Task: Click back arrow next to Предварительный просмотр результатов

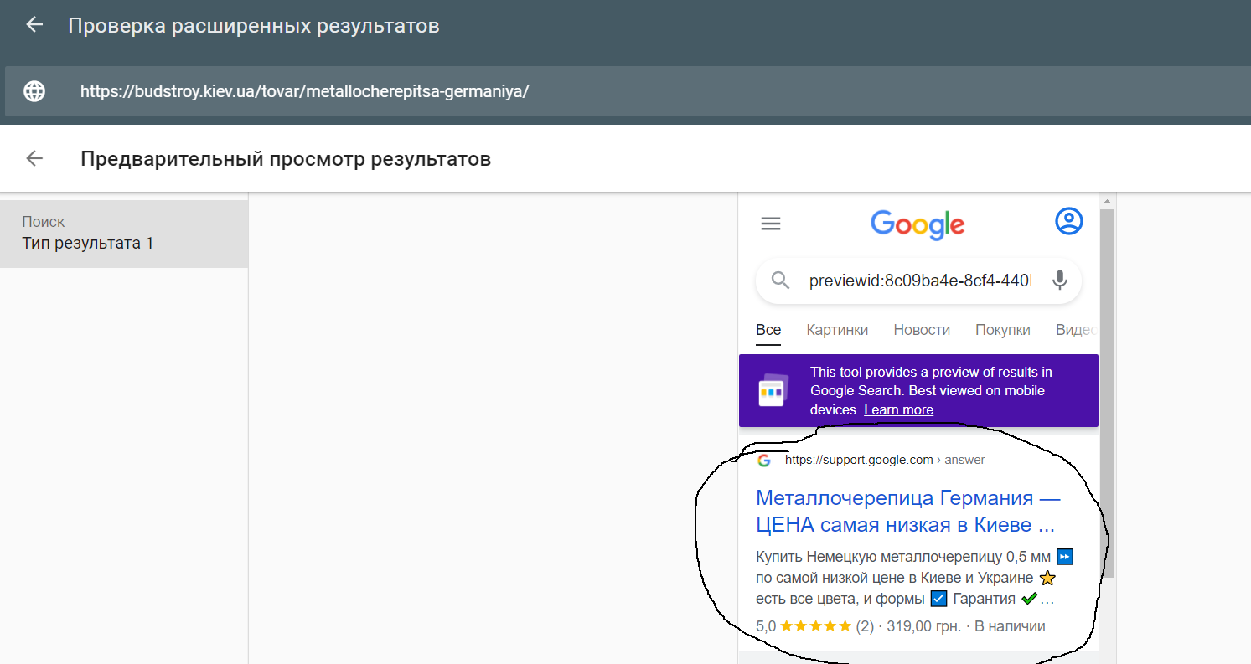Action: [34, 158]
